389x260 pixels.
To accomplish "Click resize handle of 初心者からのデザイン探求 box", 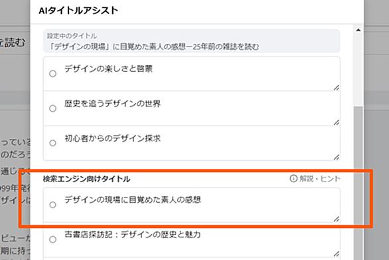I will [337, 157].
